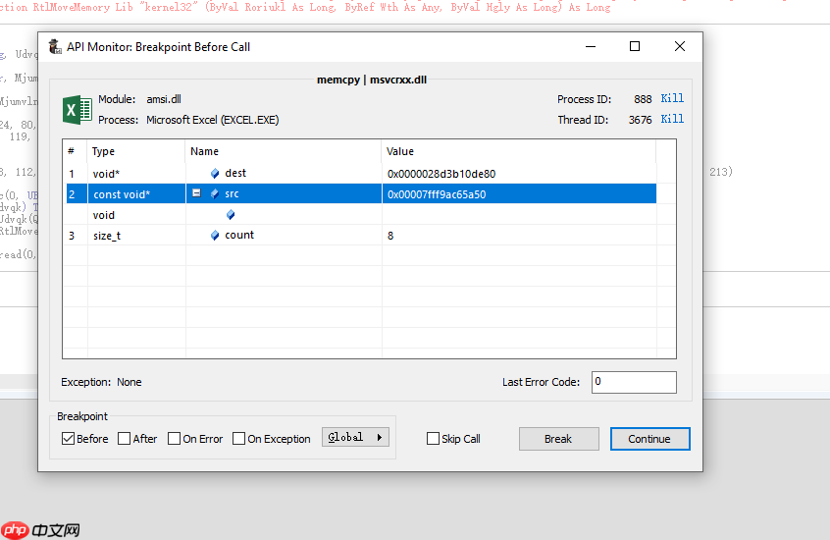The height and width of the screenshot is (540, 830).
Task: Select the const void* type cell
Action: (x=122, y=194)
